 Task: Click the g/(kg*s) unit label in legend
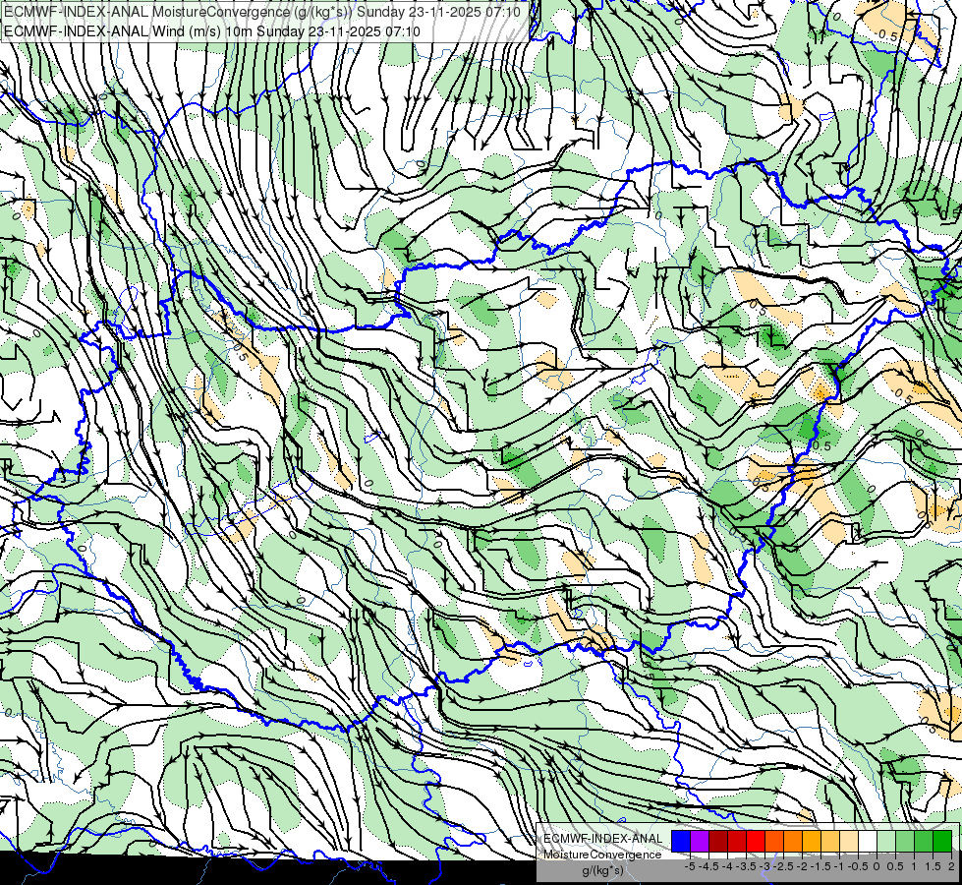602,871
